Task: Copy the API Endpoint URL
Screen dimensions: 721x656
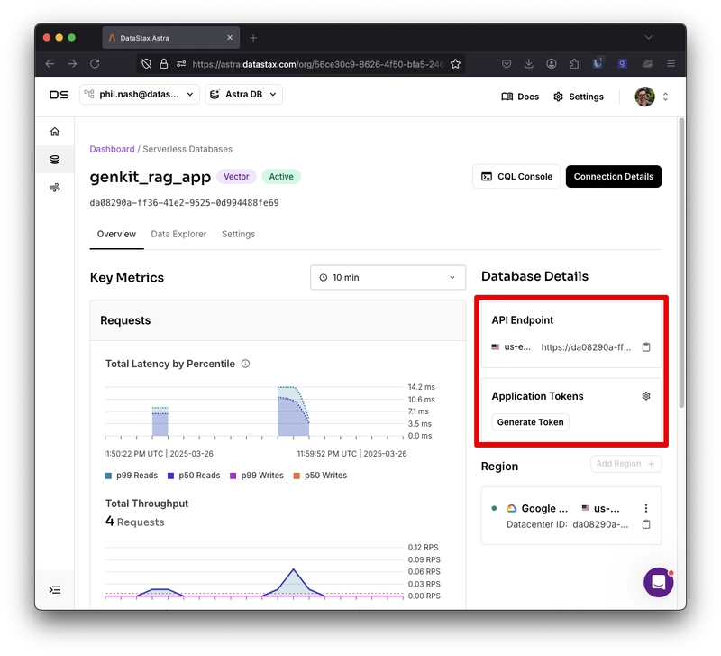Action: coord(646,347)
